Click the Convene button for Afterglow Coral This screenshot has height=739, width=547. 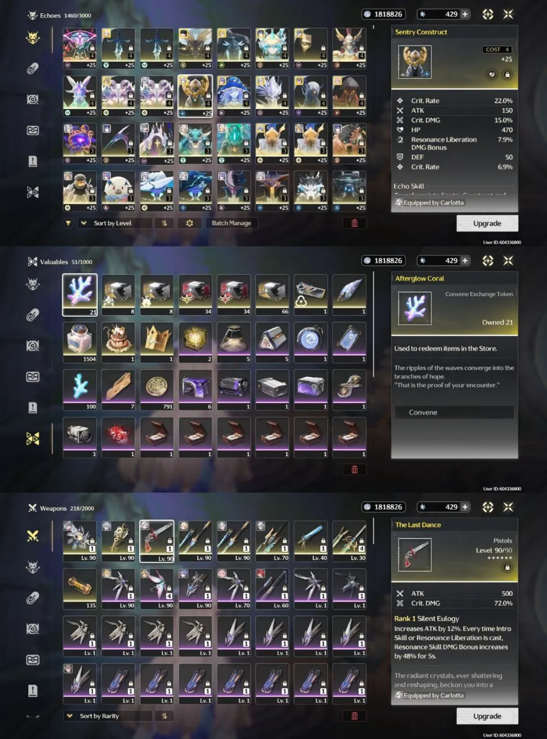pos(454,412)
